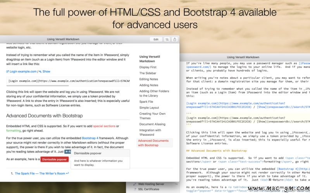
Task: Click the 'Dismissible popover' popover title
Action: (x=88, y=153)
